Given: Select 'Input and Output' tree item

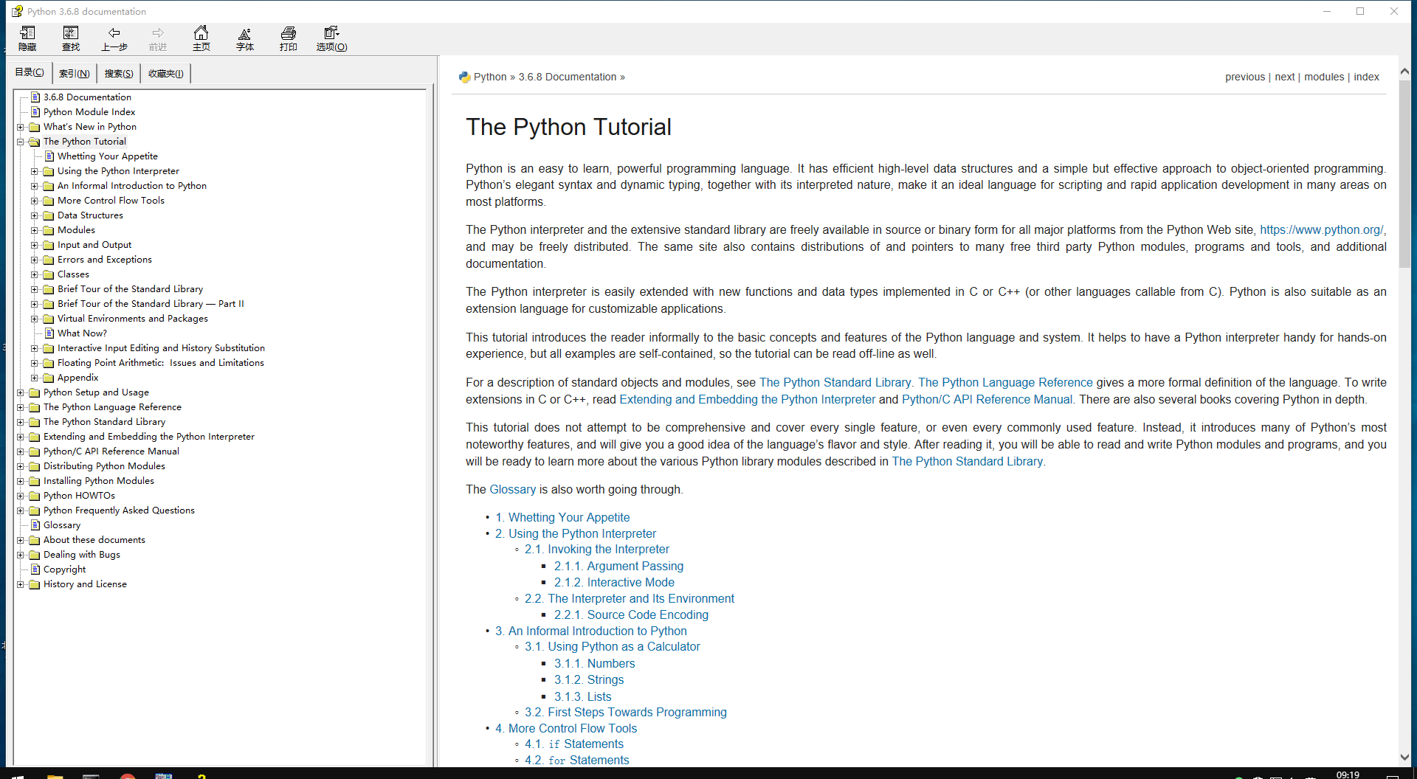Looking at the screenshot, I should click(x=94, y=245).
